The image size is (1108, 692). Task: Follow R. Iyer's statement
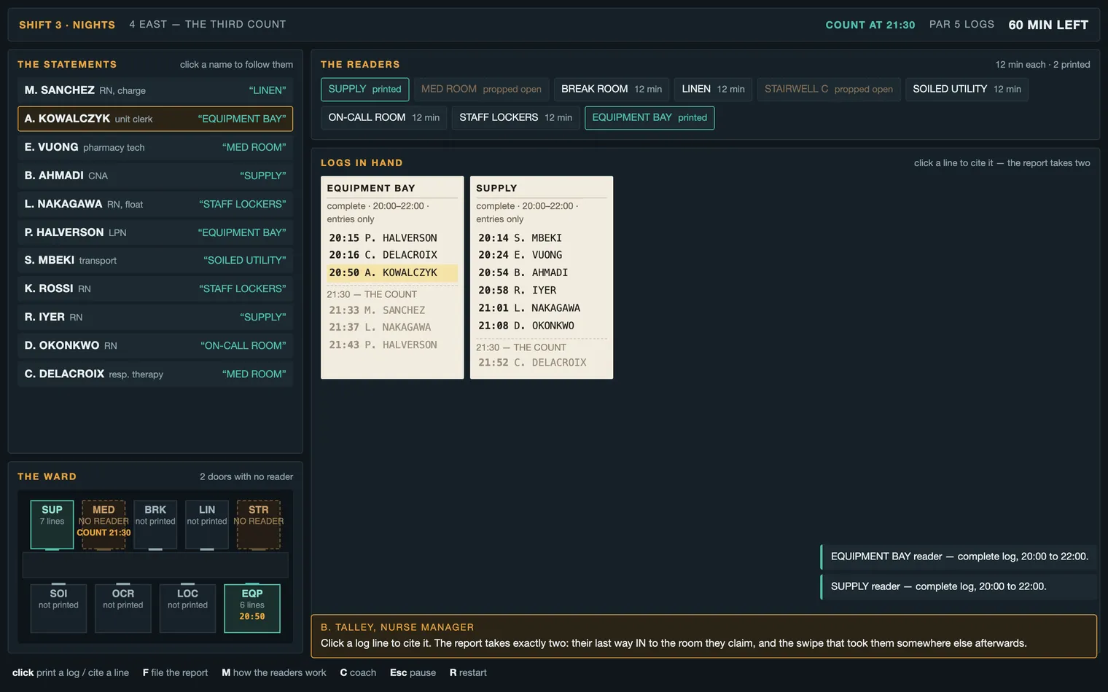(x=155, y=317)
